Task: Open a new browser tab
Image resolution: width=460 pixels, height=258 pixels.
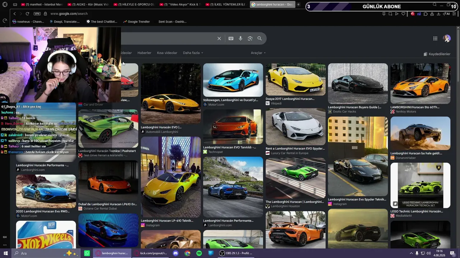Action: (x=298, y=4)
